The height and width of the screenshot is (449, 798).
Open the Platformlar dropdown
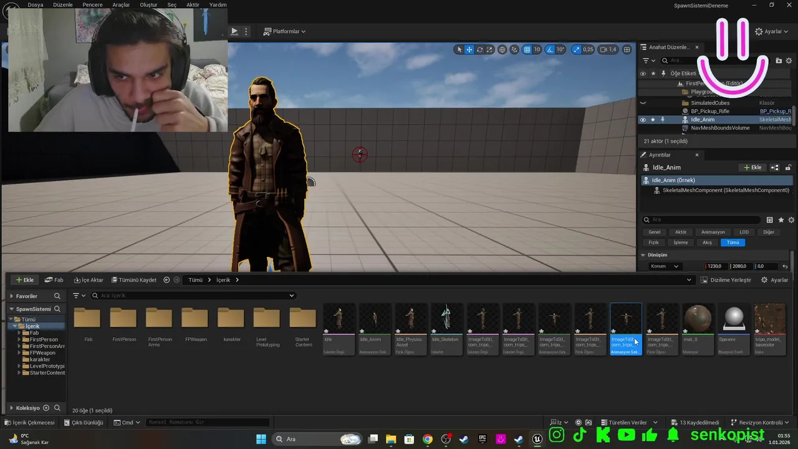pos(284,31)
